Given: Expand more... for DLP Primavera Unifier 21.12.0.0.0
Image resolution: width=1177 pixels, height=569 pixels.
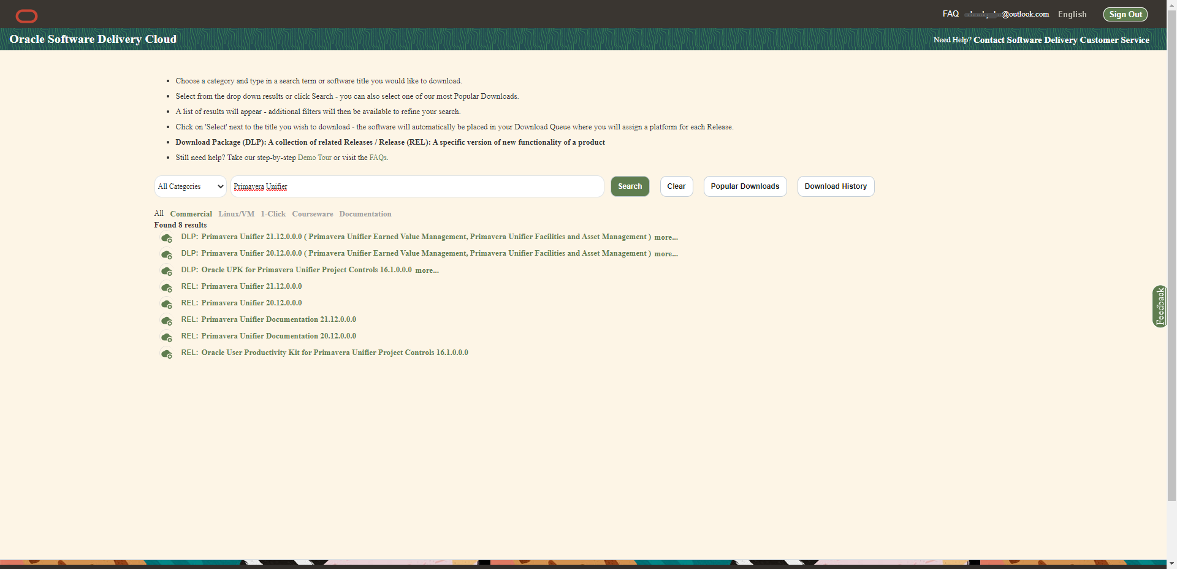Looking at the screenshot, I should point(666,237).
